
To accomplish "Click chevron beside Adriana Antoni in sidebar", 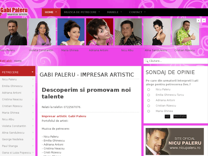I will [x=33, y=92].
